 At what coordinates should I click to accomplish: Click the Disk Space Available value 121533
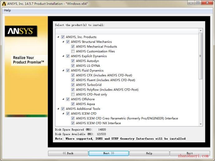(x=101, y=134)
